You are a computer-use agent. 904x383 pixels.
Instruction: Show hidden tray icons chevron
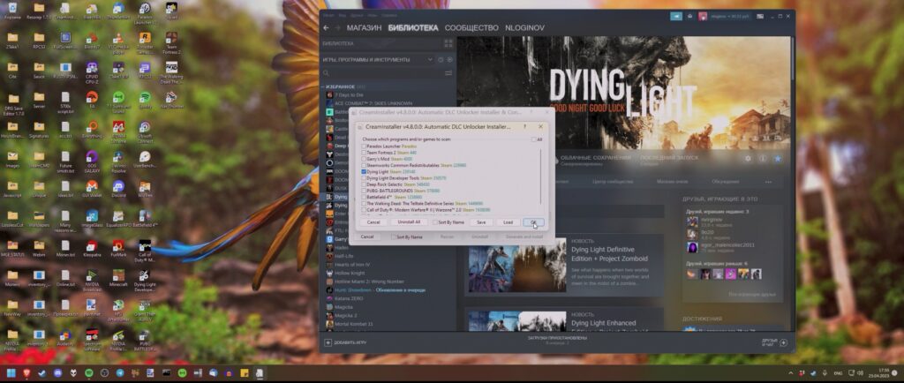pyautogui.click(x=790, y=373)
